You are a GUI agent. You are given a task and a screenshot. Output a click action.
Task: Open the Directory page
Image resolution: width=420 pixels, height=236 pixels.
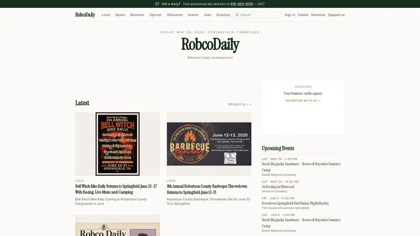(x=224, y=15)
